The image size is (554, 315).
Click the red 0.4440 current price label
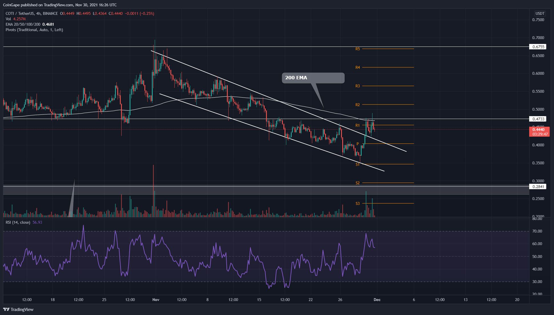539,130
